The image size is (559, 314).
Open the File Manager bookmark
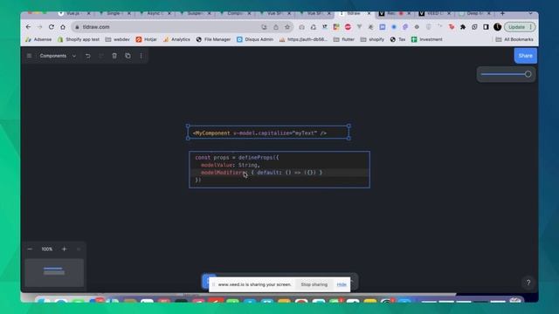coord(213,39)
